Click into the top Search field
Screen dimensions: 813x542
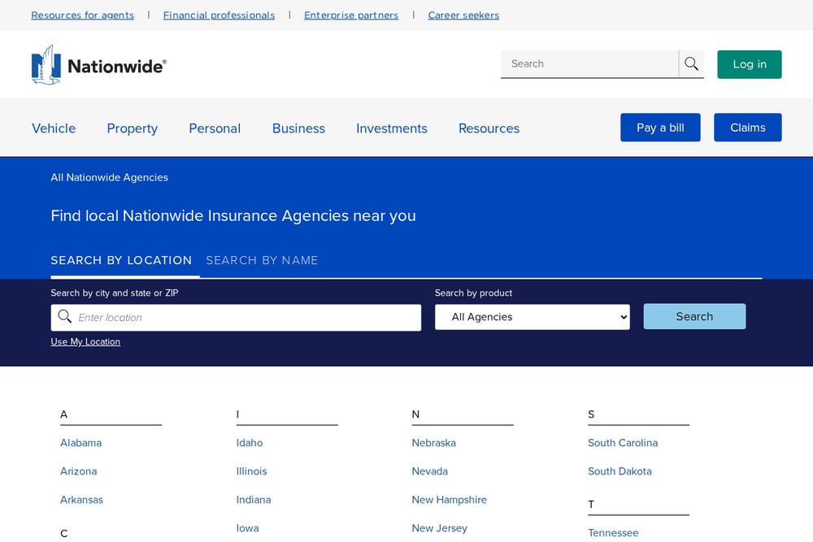pos(589,63)
